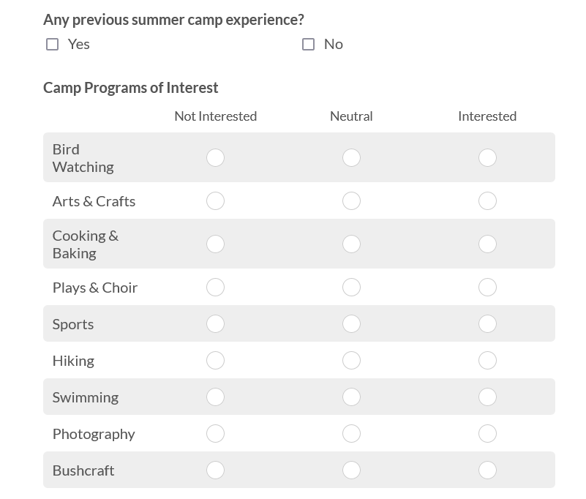Mark Bushcraft as Interested
Viewport: 586px width, 499px height.
[487, 470]
